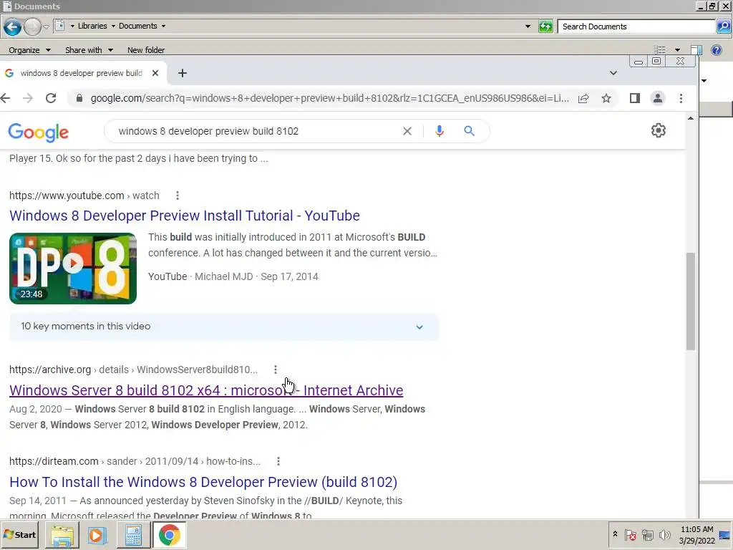Reload the Google search page
This screenshot has height=550, width=733.
coord(51,98)
